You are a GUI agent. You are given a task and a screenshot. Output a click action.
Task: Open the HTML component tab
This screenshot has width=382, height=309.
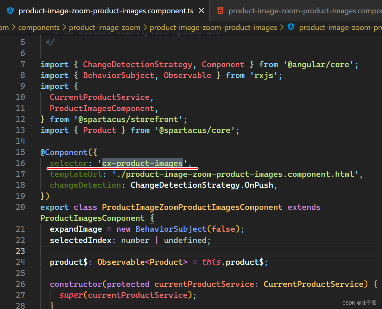(296, 11)
